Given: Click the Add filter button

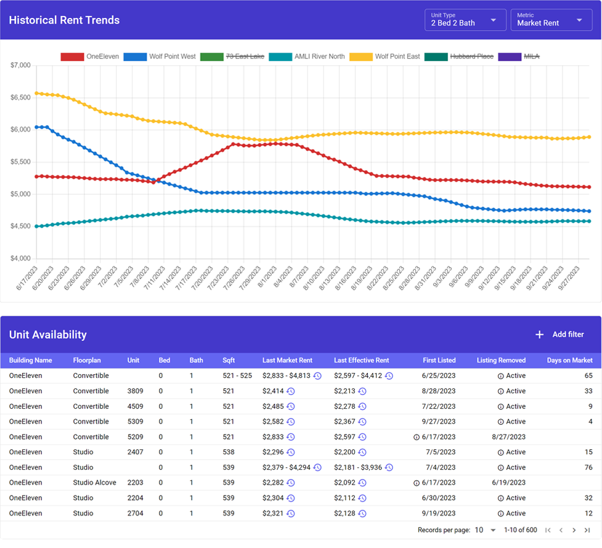Looking at the screenshot, I should click(559, 335).
